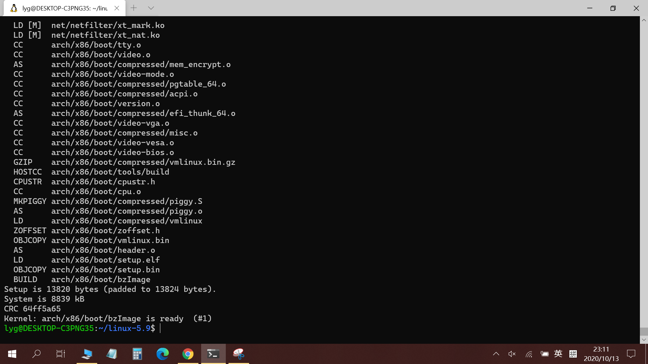Click the IME mode tray icon
This screenshot has height=364, width=648.
pos(573,354)
